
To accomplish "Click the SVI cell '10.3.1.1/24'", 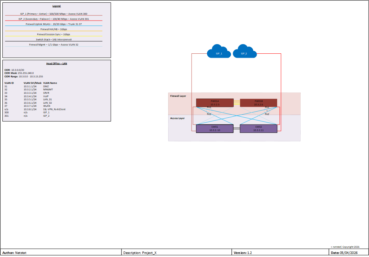I will click(x=30, y=86).
